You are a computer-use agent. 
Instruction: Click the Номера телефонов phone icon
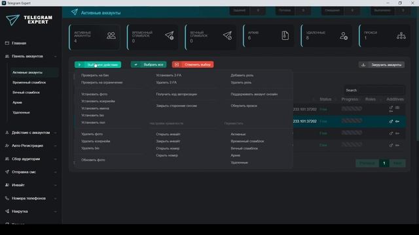point(7,198)
